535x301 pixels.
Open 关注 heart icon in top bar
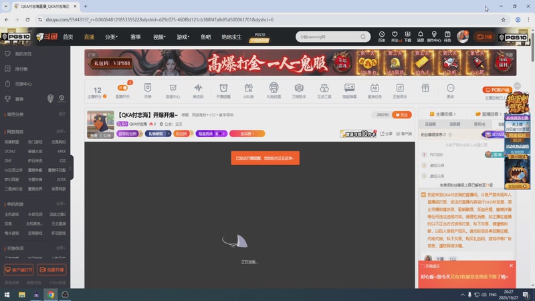(395, 36)
